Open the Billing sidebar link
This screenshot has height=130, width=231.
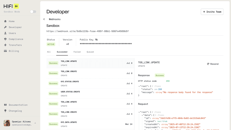coord(14,51)
